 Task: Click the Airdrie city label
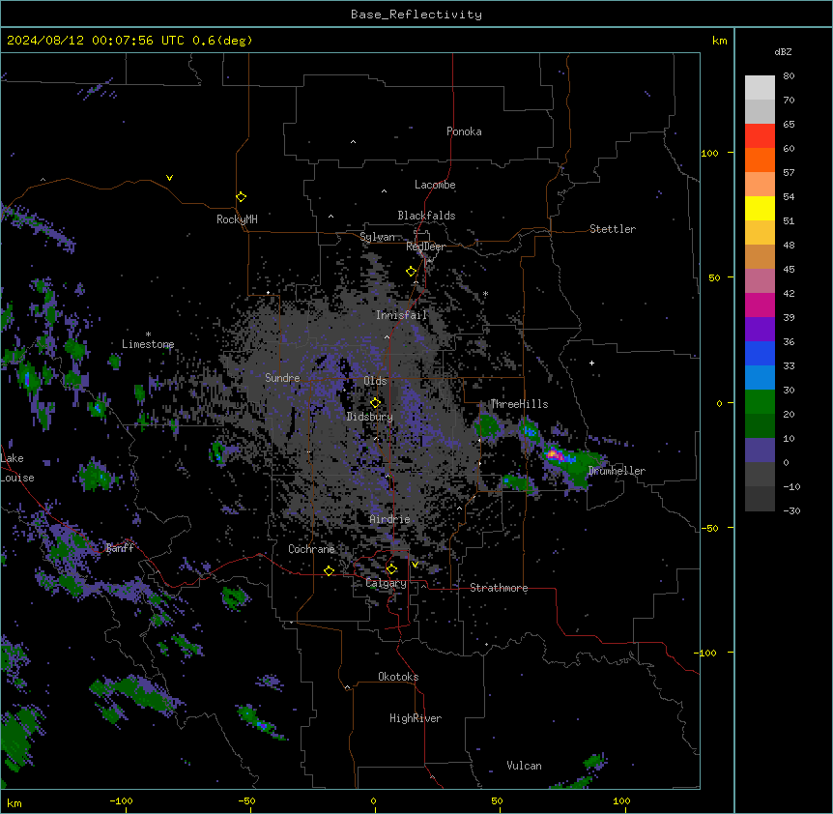click(389, 519)
